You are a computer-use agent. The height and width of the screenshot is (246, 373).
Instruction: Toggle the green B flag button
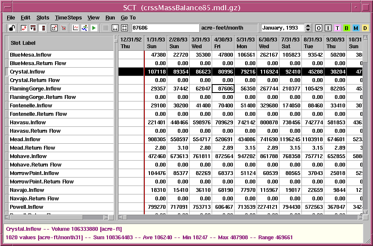point(347,28)
